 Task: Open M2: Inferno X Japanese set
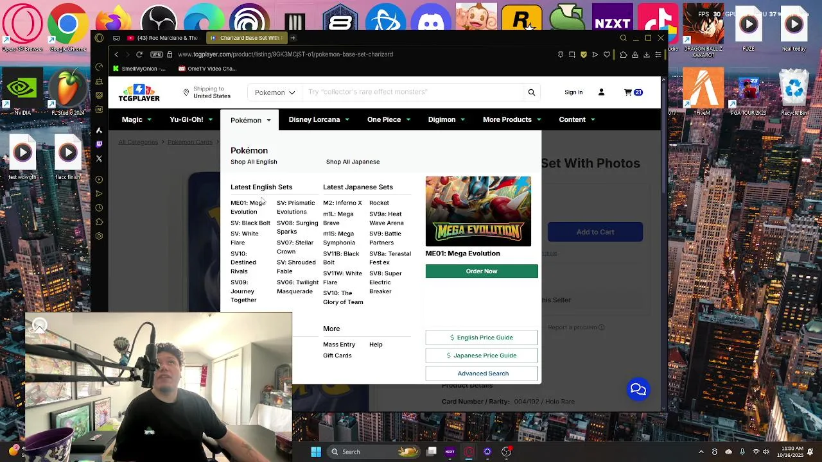[342, 203]
